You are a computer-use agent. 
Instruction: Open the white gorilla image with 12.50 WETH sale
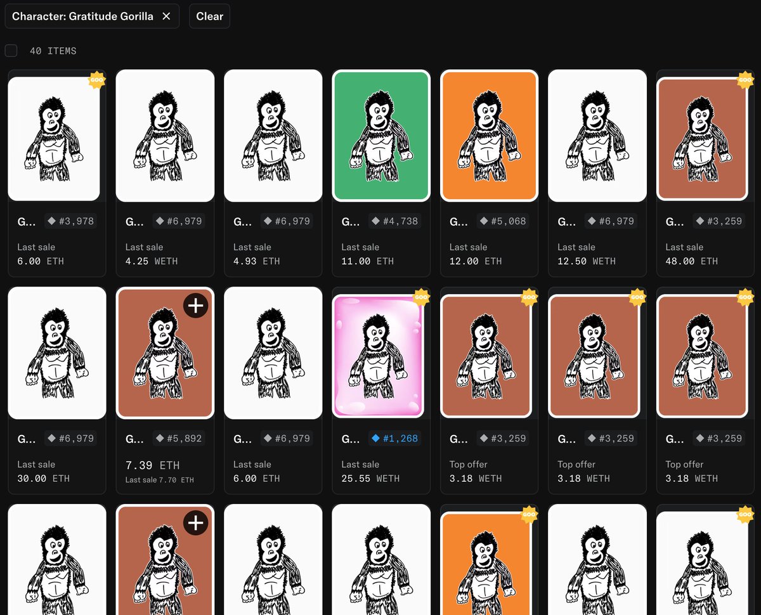tap(597, 136)
